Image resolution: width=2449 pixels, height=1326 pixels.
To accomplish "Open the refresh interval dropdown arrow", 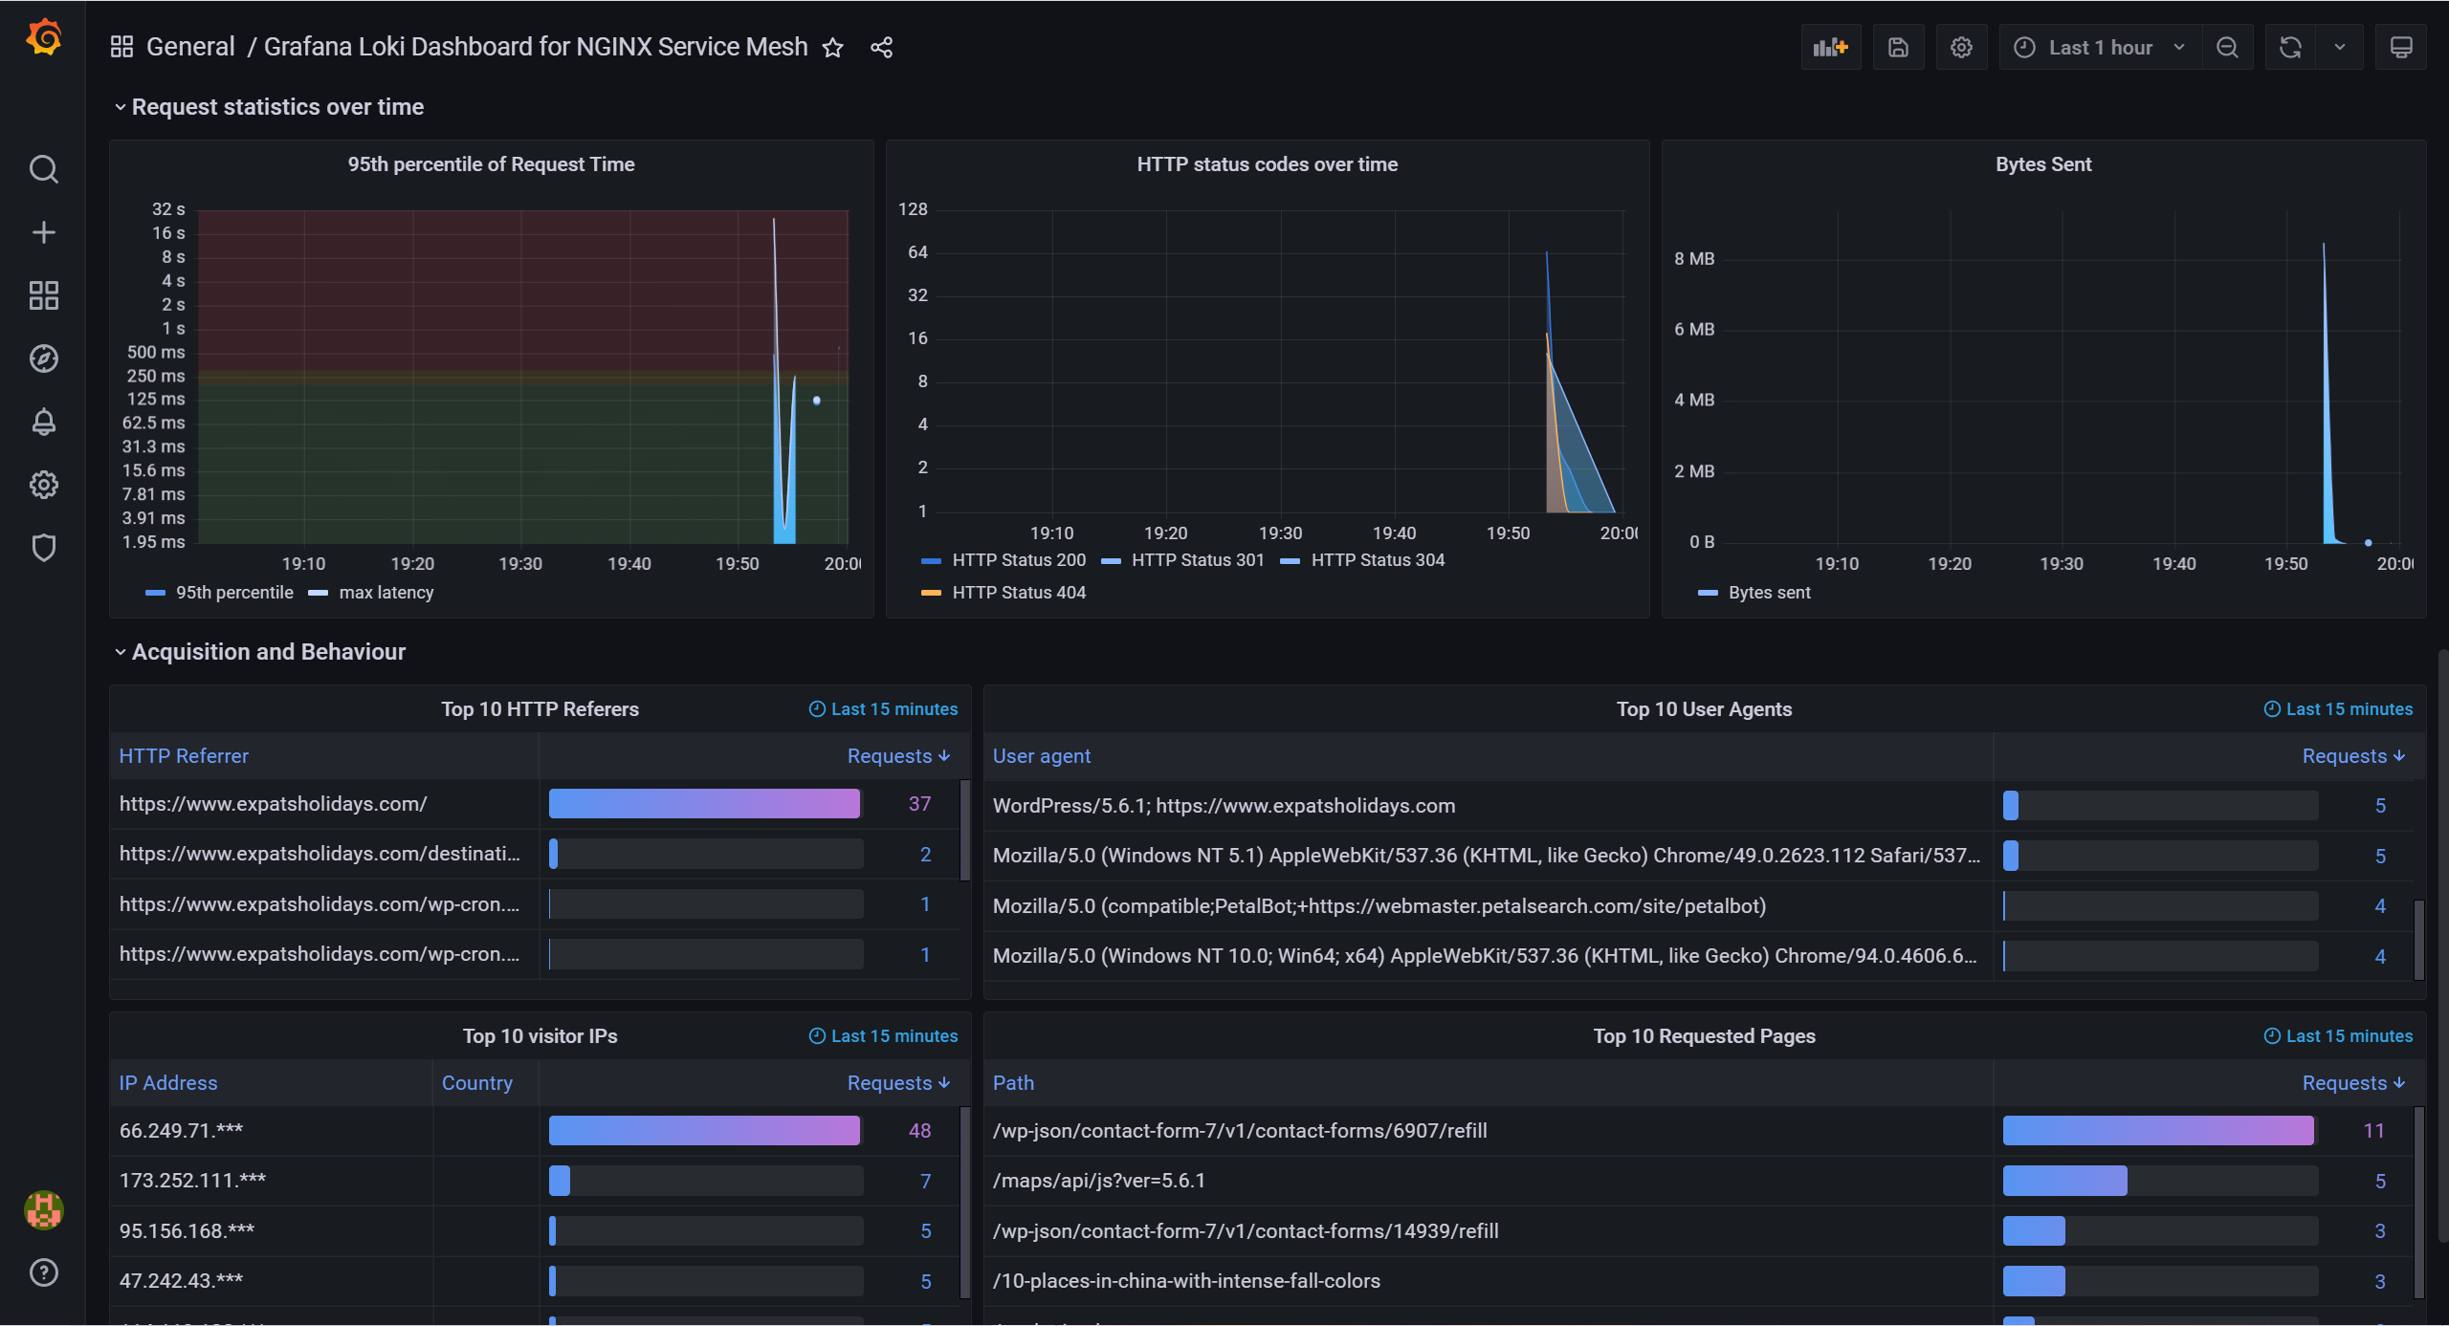I will coord(2340,47).
